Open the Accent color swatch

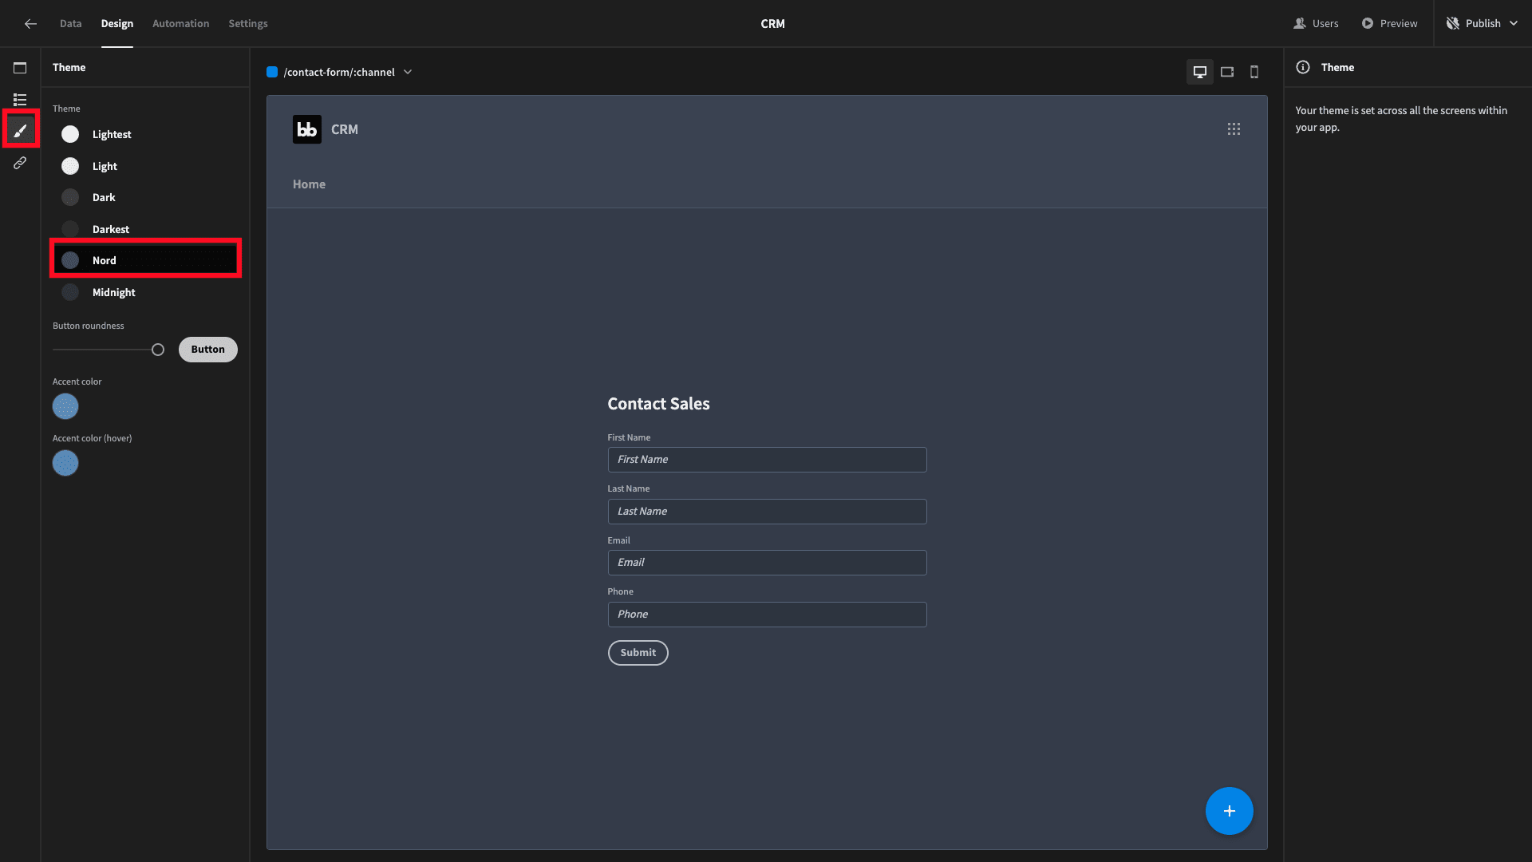(x=65, y=406)
